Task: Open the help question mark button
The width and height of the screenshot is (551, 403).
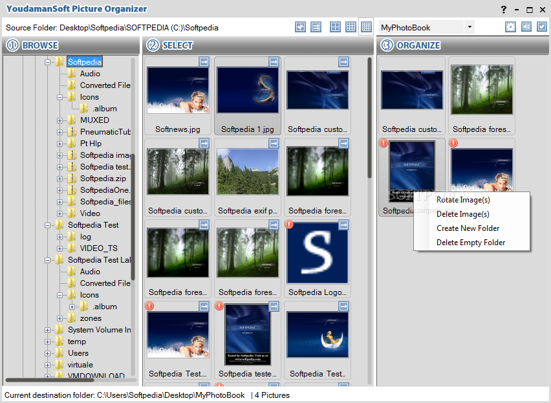Action: [504, 10]
